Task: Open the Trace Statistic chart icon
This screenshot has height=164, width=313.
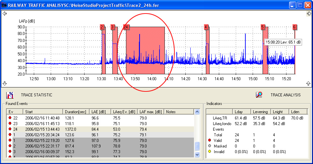Action: point(10,95)
